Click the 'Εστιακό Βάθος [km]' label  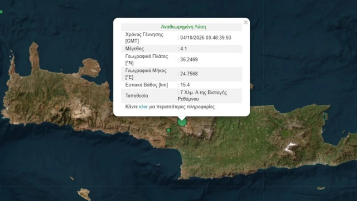click(x=147, y=85)
